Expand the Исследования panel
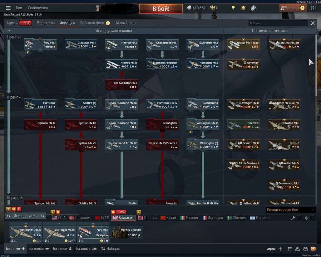The image size is (321, 257). click(25, 216)
